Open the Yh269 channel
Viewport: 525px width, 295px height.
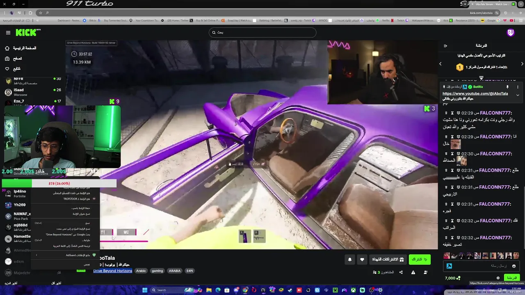point(18,205)
